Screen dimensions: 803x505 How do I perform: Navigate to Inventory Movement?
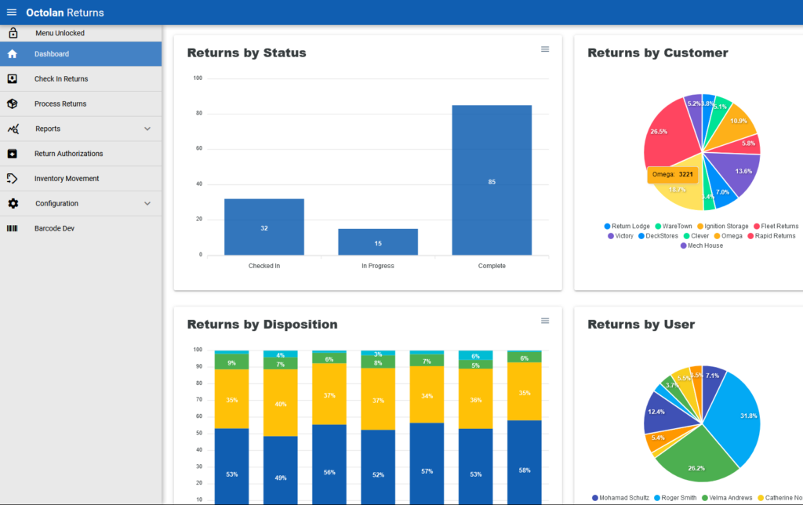pyautogui.click(x=81, y=178)
